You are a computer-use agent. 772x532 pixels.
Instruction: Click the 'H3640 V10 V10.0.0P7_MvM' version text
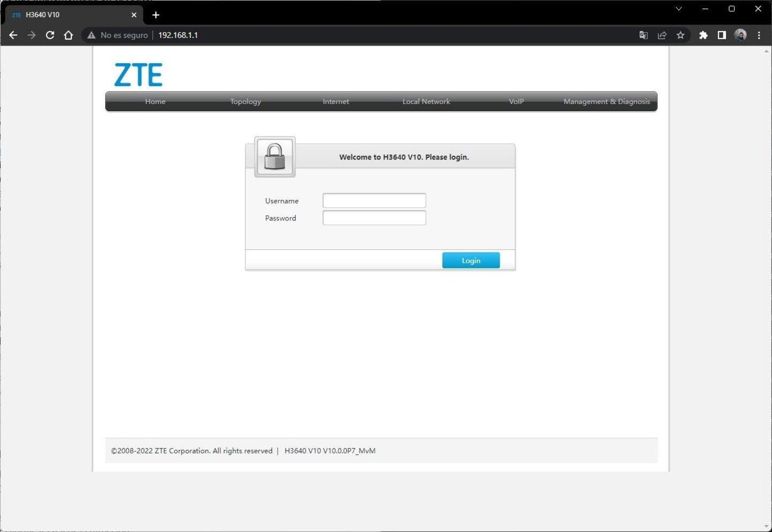pos(330,451)
